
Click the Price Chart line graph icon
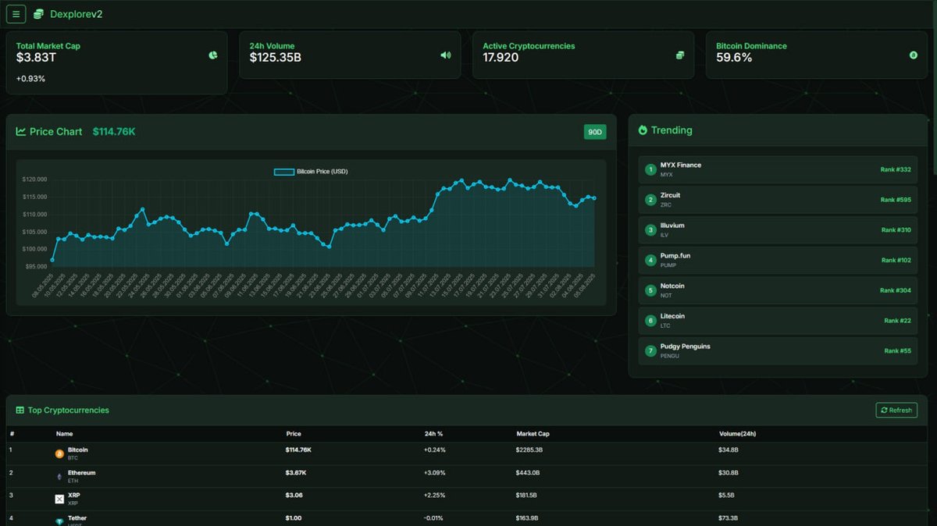click(21, 132)
